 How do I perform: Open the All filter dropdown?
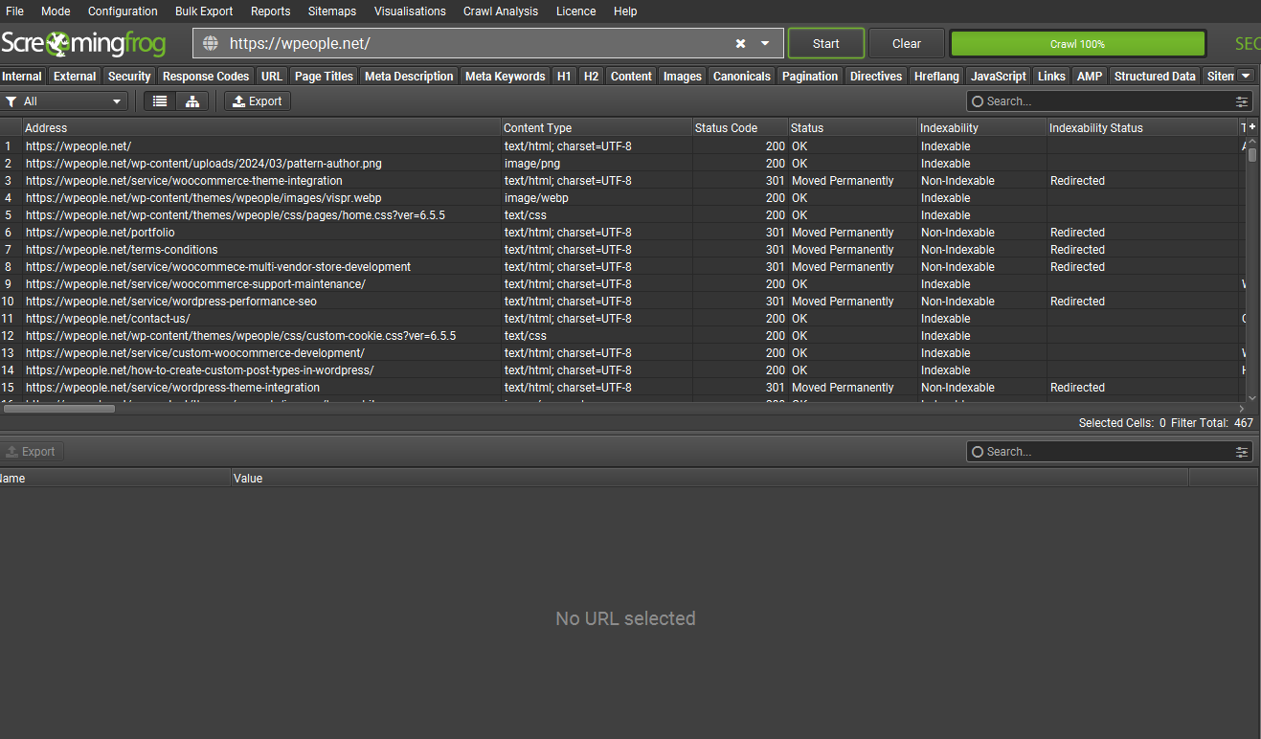[x=64, y=101]
